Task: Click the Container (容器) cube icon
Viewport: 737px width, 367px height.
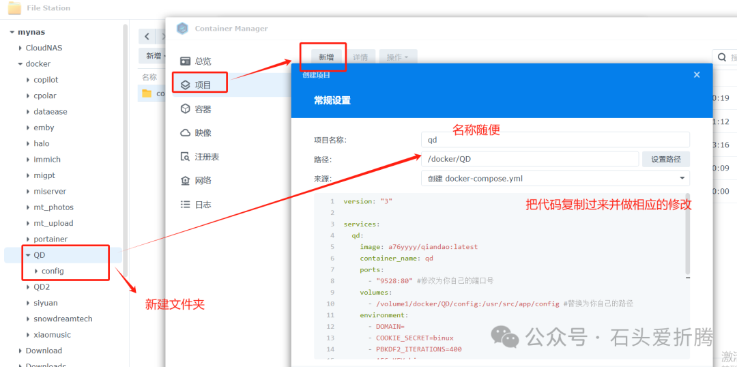Action: [x=185, y=109]
